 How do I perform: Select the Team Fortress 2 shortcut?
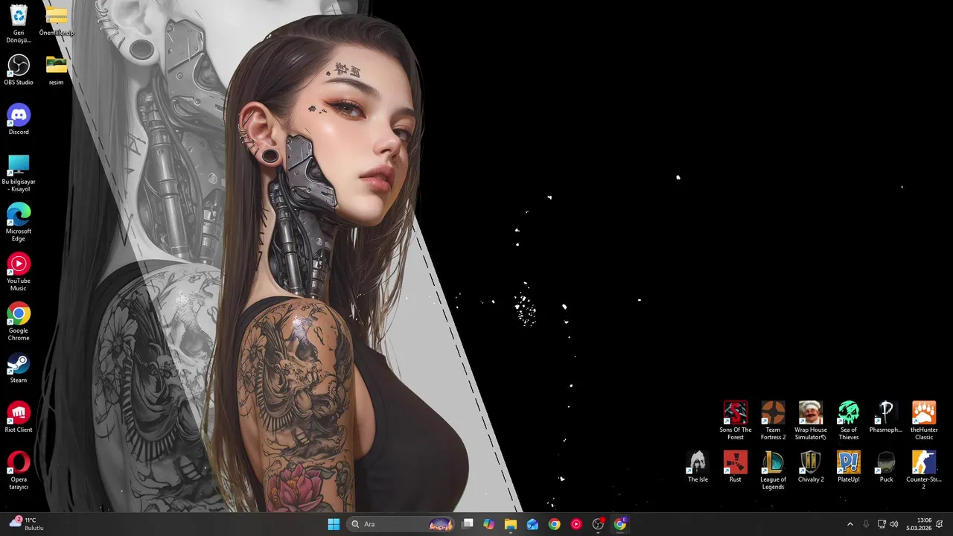click(x=773, y=421)
